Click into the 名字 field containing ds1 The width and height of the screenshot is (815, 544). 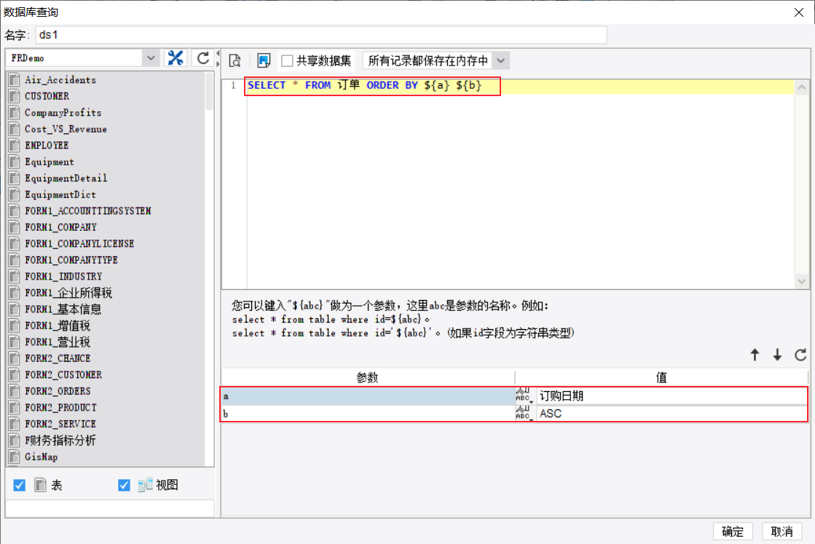point(321,35)
